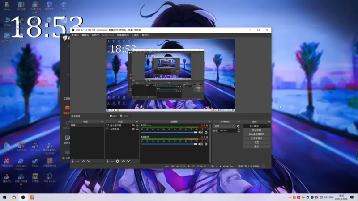358x201 pixels.
Task: Pop out the Controls (控件) dock
Action: (x=269, y=121)
